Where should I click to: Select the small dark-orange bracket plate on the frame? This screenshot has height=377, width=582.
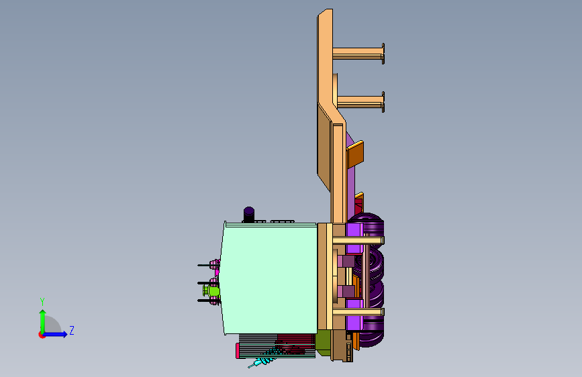click(356, 154)
